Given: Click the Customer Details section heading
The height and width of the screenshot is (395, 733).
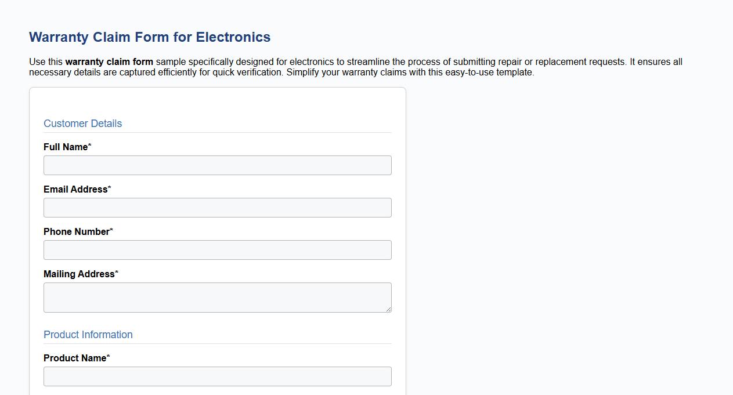Looking at the screenshot, I should [82, 123].
